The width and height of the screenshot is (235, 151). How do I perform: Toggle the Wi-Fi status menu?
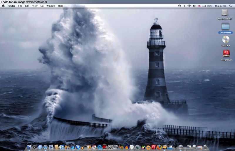(x=189, y=6)
